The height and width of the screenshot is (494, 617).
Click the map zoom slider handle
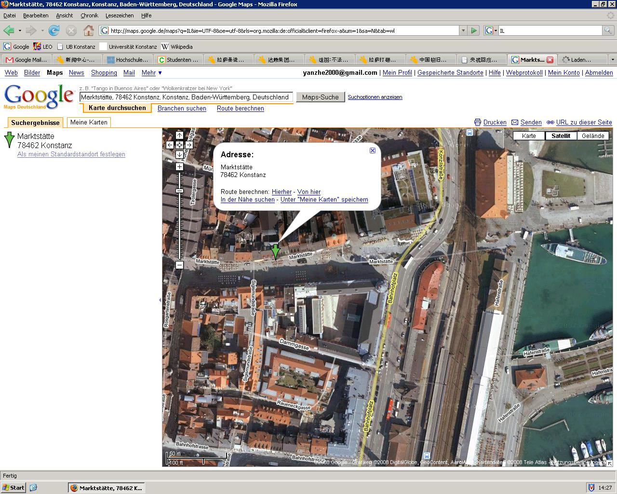click(x=179, y=191)
